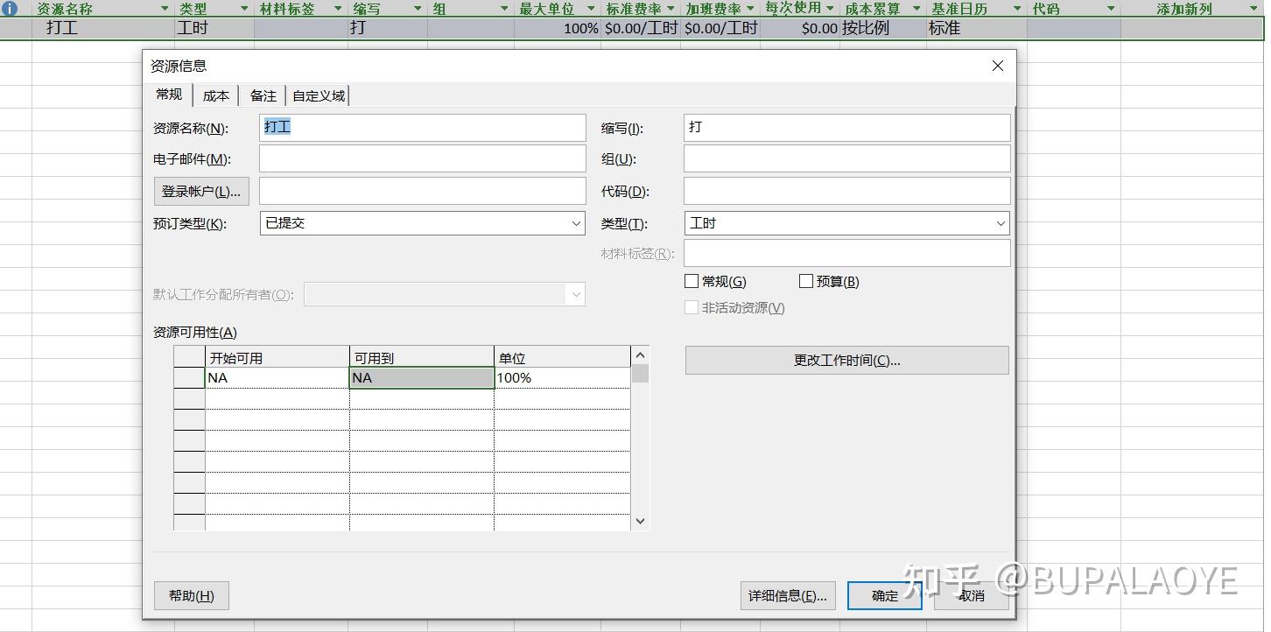Screen dimensions: 1271x632
Task: Cancel with the 取消 button
Action: pyautogui.click(x=972, y=596)
